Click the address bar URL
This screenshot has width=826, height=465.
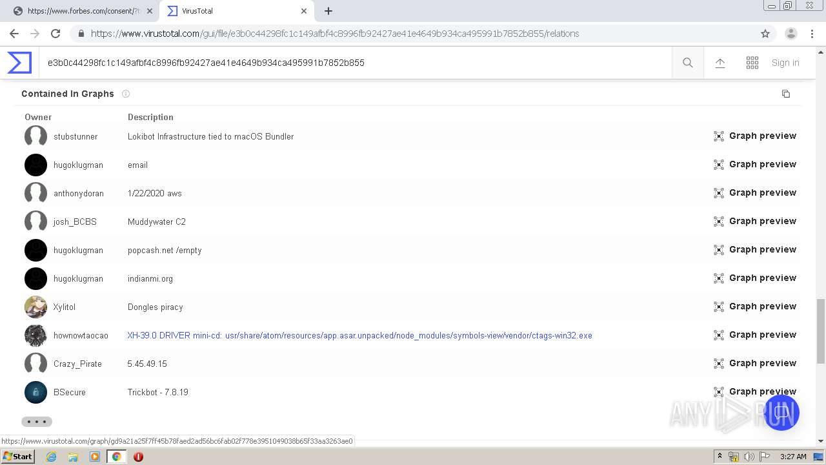[x=335, y=34]
